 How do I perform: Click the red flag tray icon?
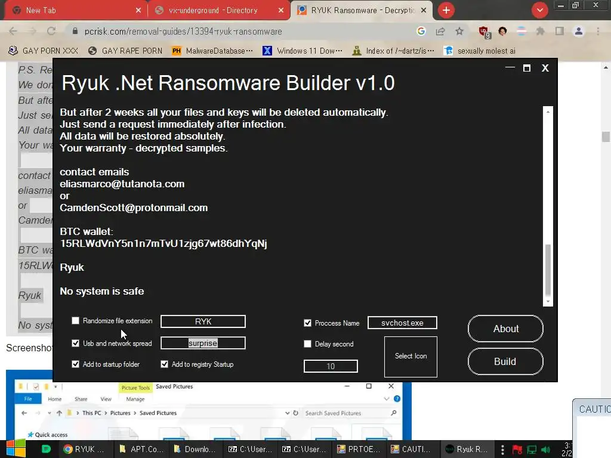[517, 450]
